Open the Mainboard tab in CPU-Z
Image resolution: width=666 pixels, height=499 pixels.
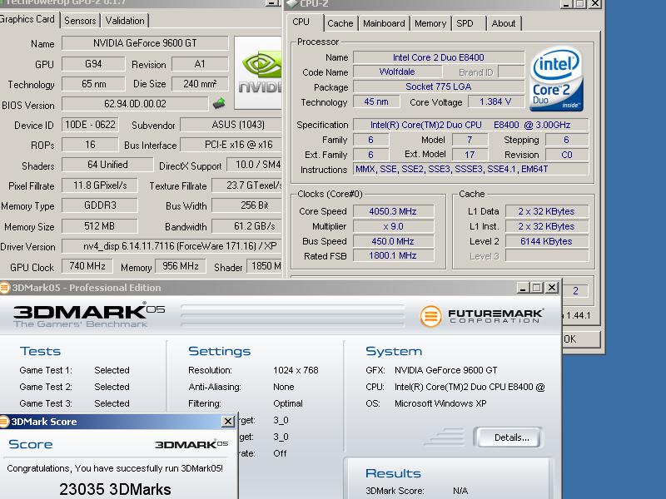(384, 23)
